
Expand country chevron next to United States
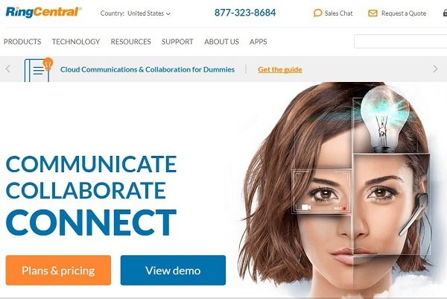168,13
